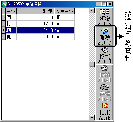The image size is (133, 122).
Task: Click the greyed 取消 (Cancel) Alt+N button
Action: pos(104,74)
